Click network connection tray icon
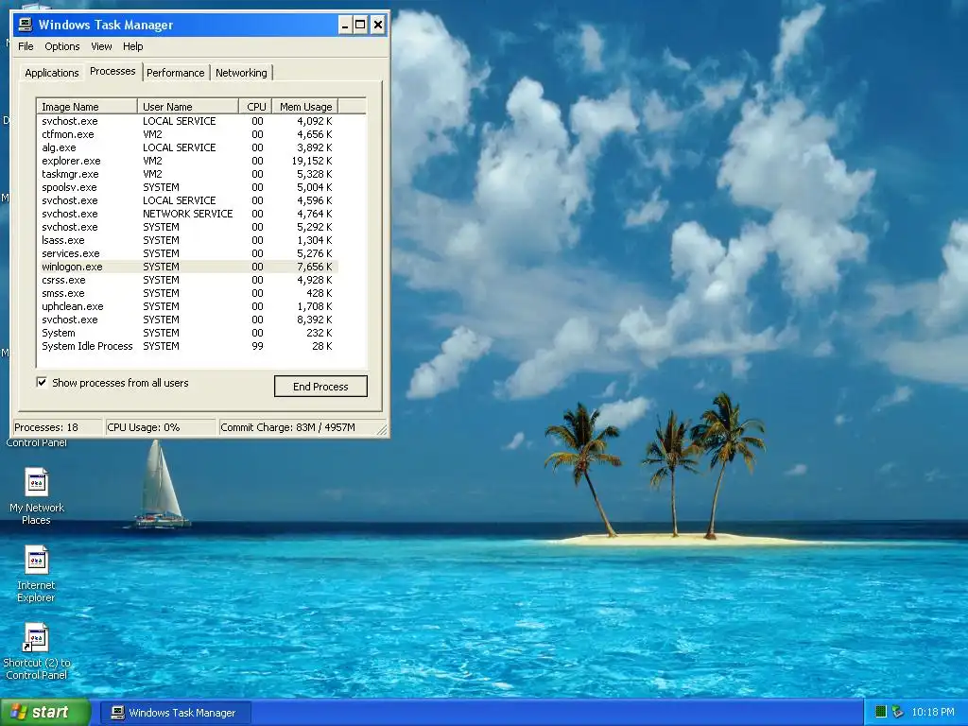The height and width of the screenshot is (726, 968). point(898,712)
